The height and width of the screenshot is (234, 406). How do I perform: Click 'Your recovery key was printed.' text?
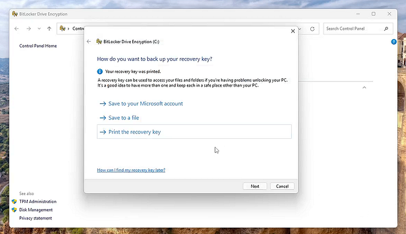click(133, 71)
